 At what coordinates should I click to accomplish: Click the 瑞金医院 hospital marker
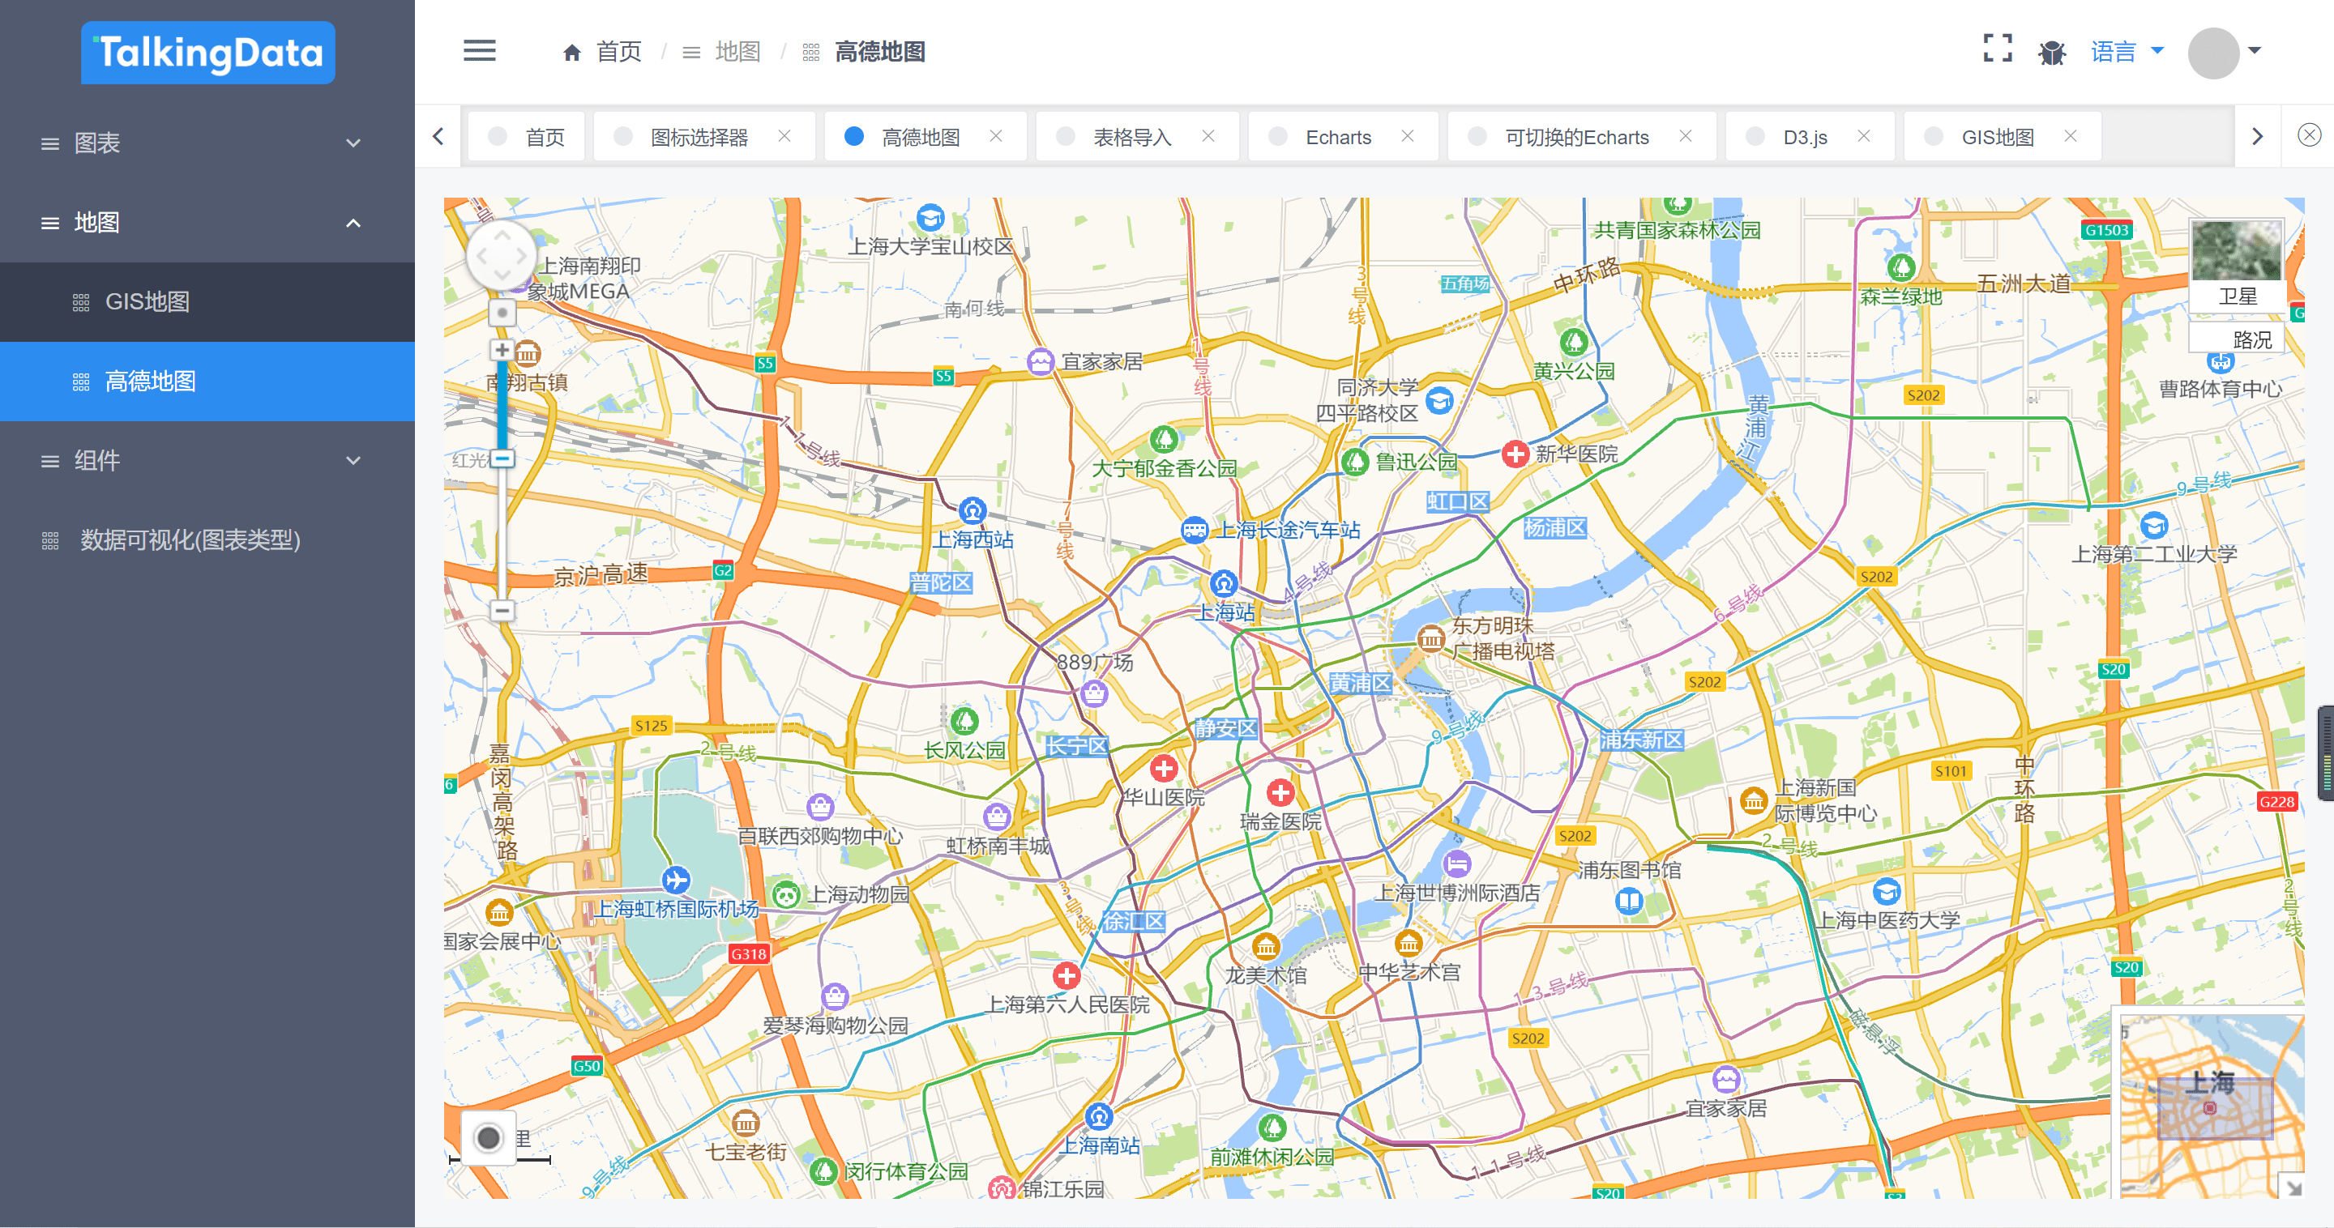(x=1280, y=793)
